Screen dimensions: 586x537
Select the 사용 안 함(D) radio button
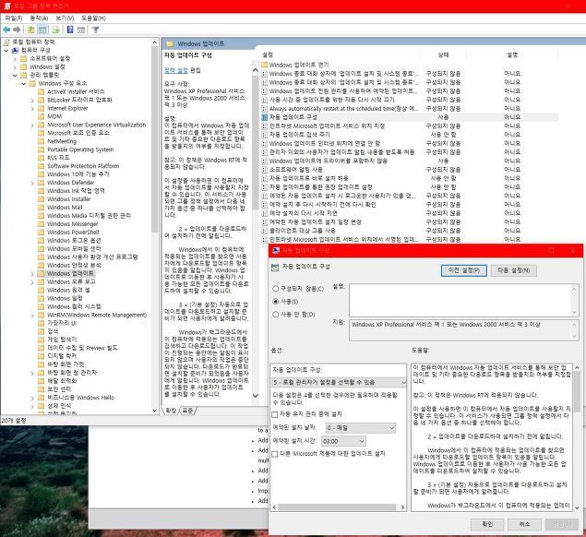click(x=276, y=315)
